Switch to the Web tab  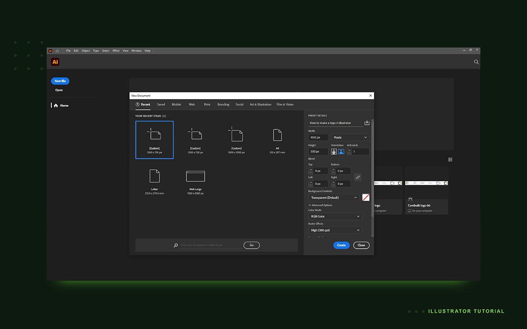[192, 104]
